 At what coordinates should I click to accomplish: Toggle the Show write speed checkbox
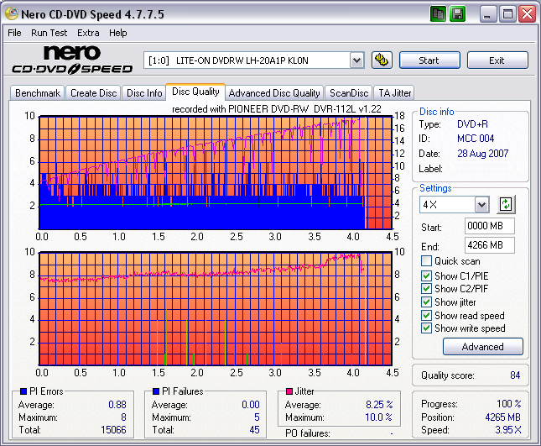pos(427,328)
